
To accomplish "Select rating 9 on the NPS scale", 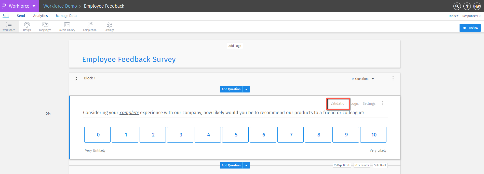I will [346, 135].
